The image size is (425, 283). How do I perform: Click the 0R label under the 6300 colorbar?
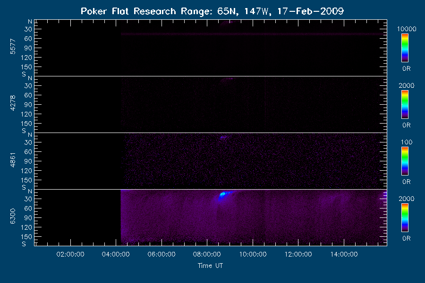click(x=407, y=238)
